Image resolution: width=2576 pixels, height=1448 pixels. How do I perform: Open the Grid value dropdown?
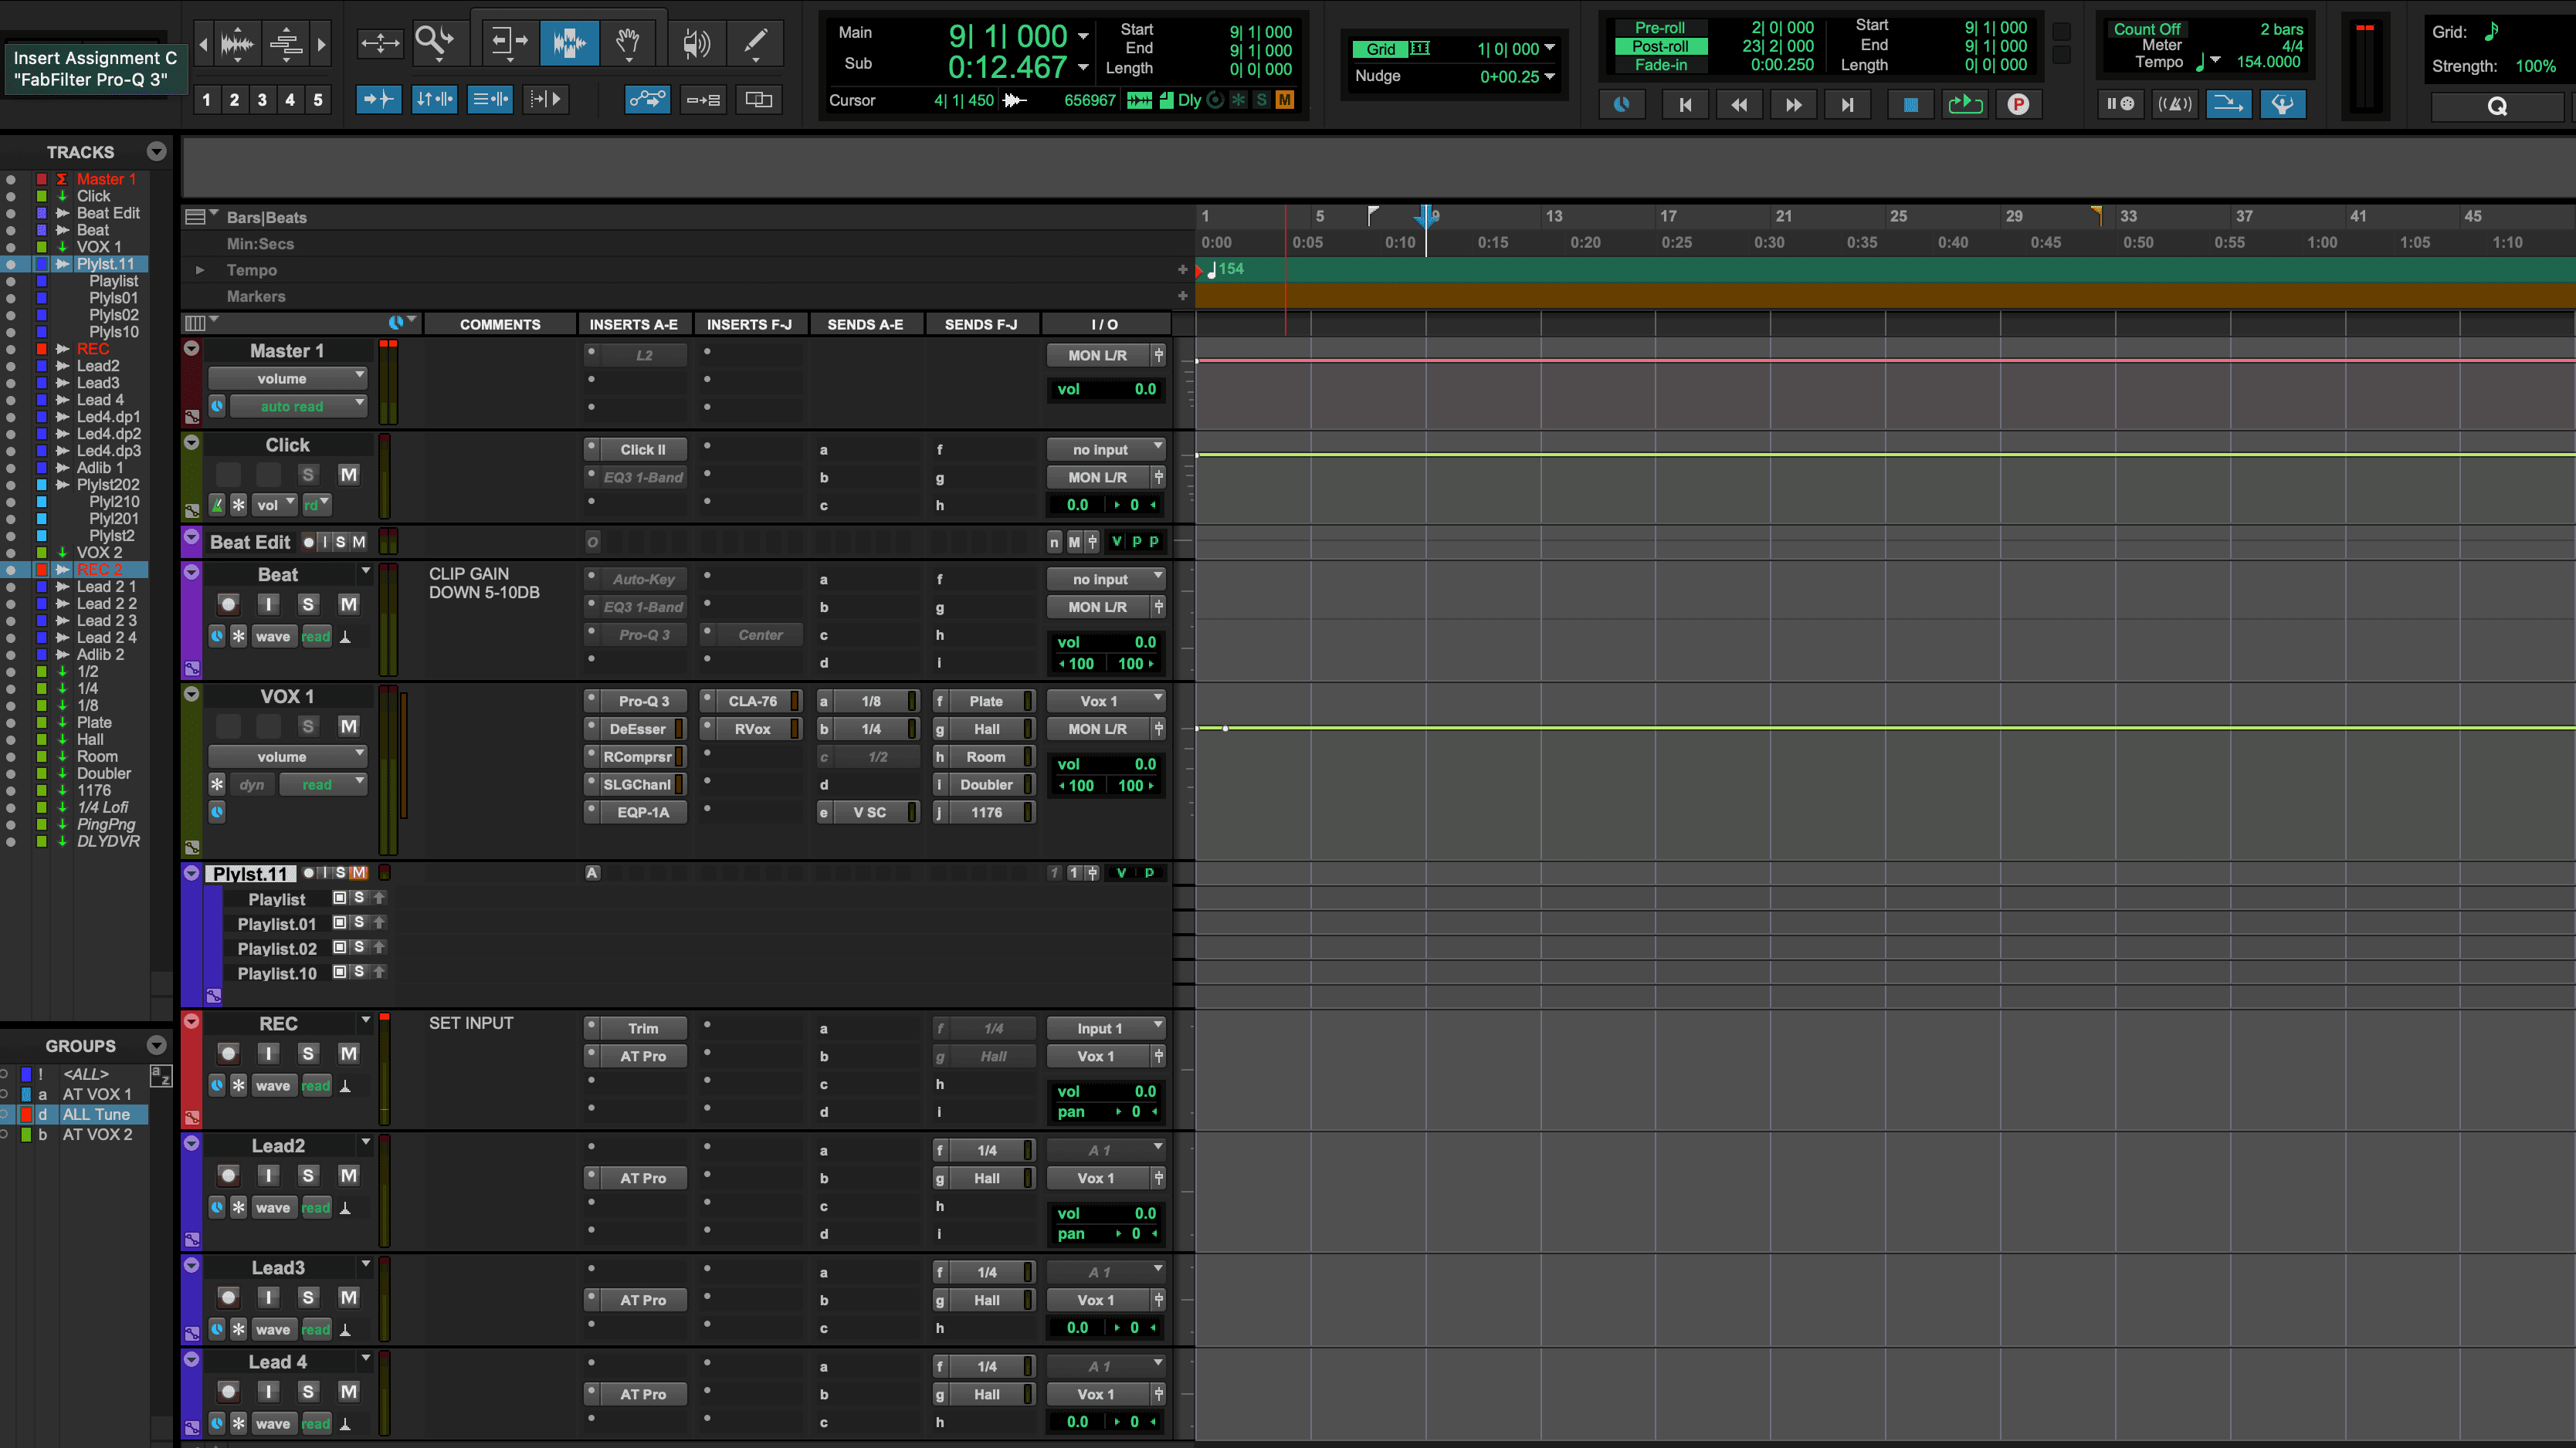1549,48
